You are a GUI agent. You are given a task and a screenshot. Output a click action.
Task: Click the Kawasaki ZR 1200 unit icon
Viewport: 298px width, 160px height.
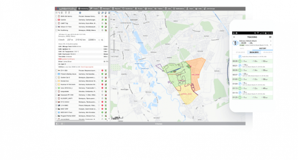59,95
